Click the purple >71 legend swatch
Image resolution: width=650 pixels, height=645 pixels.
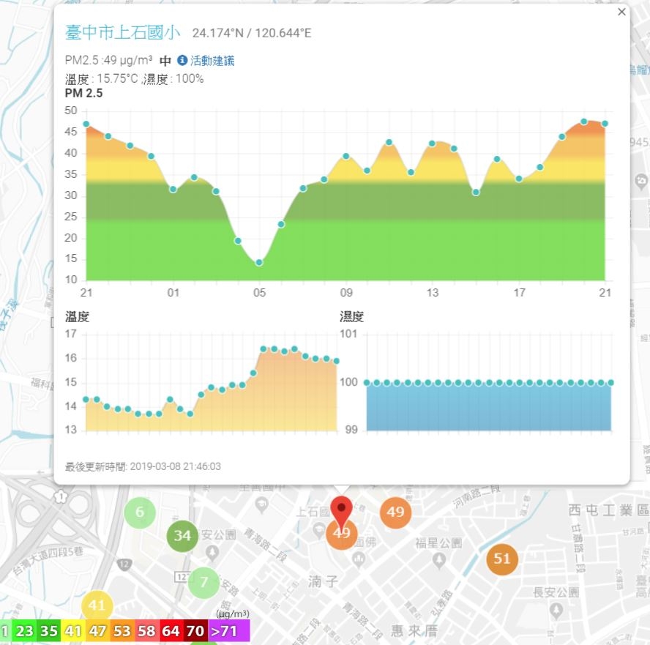[x=229, y=631]
